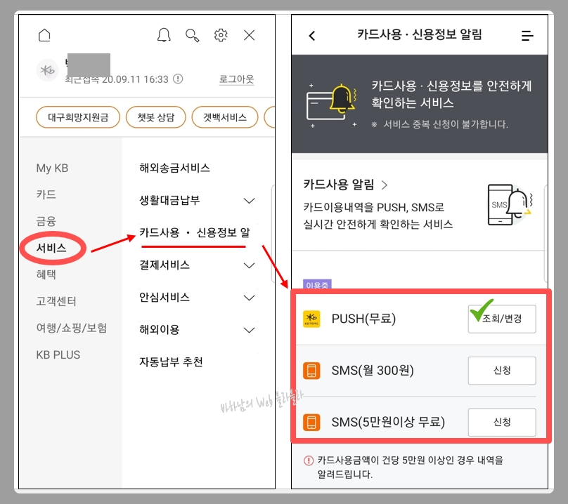The width and height of the screenshot is (568, 504).
Task: Tap the 이용중 status badge
Action: 317,285
